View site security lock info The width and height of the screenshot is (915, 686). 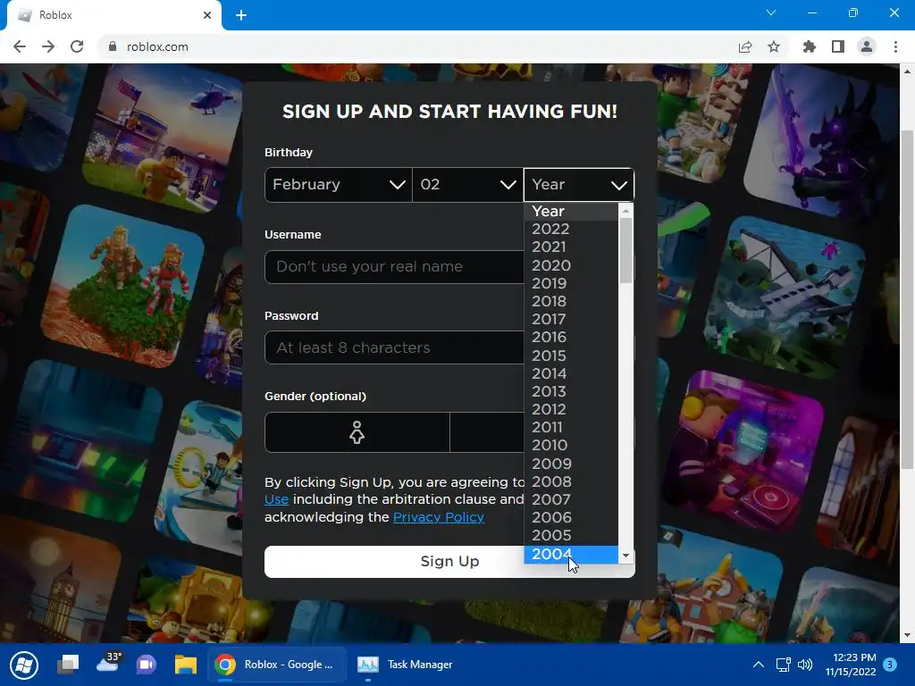(x=113, y=46)
